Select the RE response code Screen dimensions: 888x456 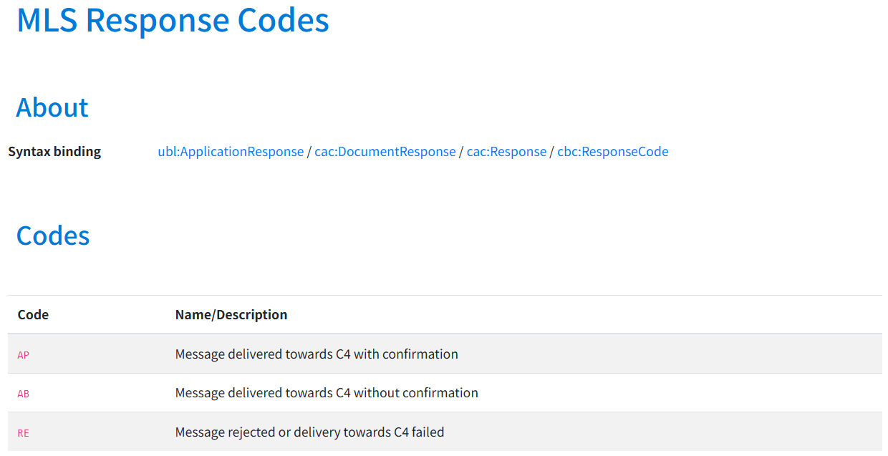coord(24,433)
